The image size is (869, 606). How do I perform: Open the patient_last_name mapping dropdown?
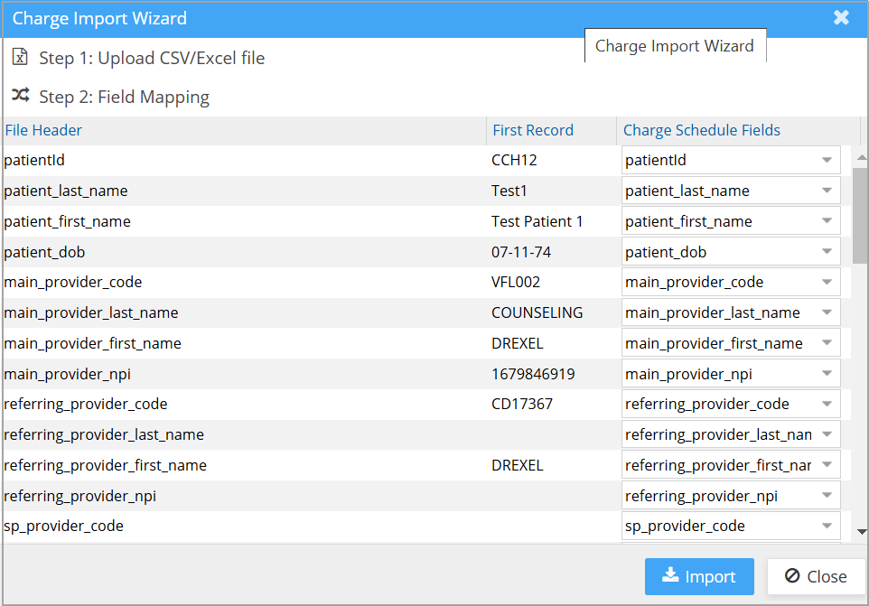coord(731,191)
